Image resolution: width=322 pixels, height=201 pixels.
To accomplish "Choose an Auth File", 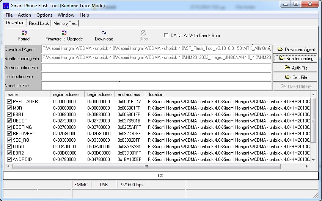I will [296, 68].
